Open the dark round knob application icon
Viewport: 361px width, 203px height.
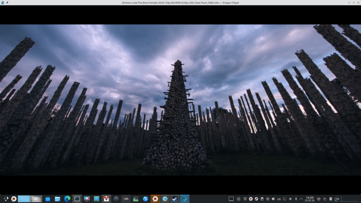coord(116,199)
